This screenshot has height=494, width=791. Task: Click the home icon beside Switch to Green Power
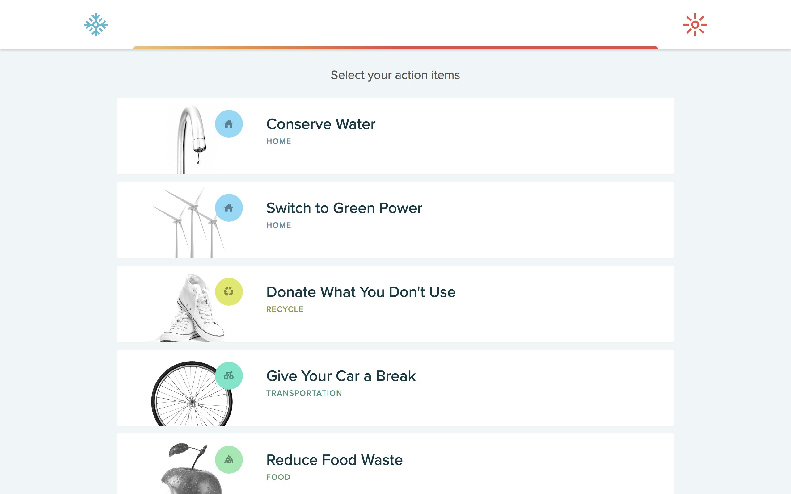(x=229, y=208)
